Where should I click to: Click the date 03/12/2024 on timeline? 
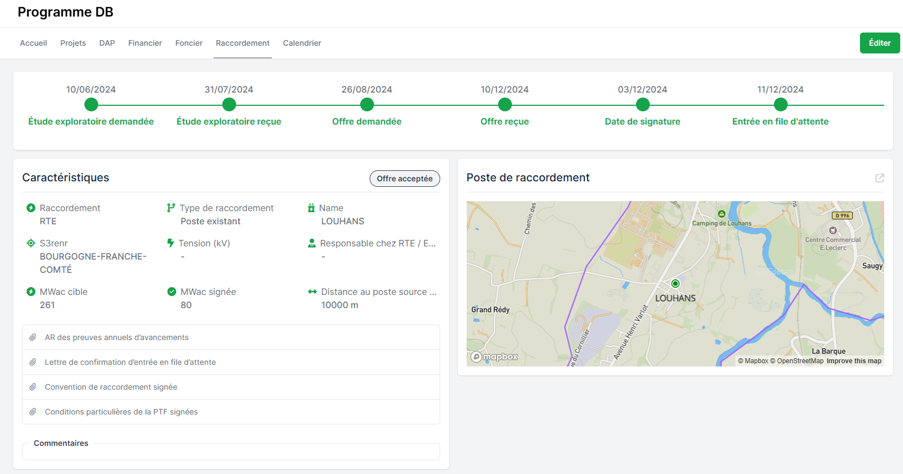(x=643, y=89)
